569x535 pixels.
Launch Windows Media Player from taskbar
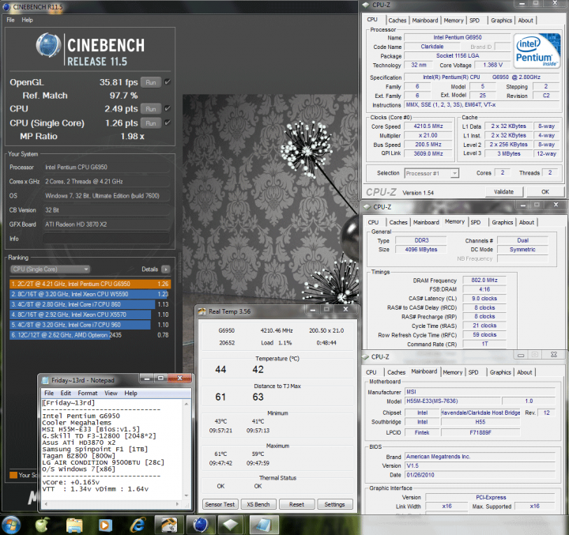tap(105, 526)
